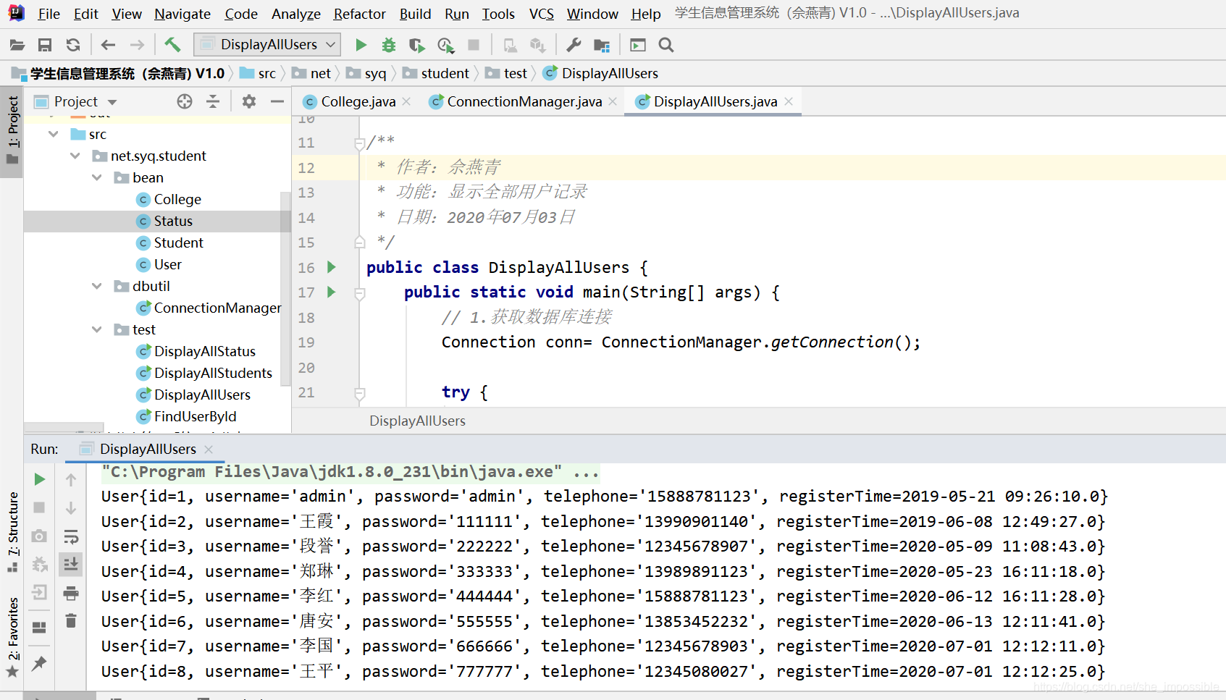The width and height of the screenshot is (1226, 700).
Task: Collapse the dbutil package
Action: point(97,286)
